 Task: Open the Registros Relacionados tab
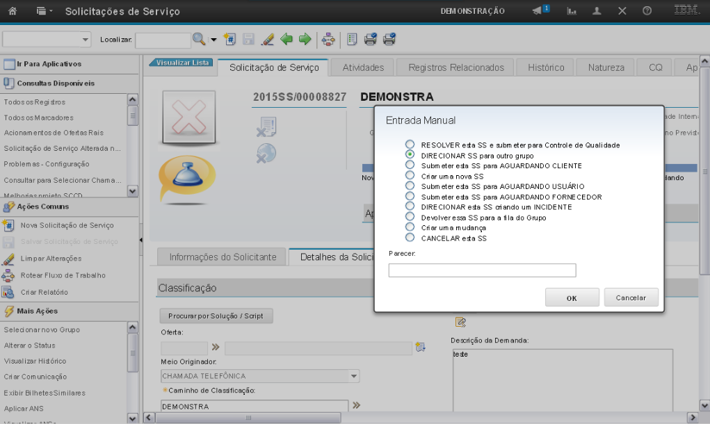point(455,67)
